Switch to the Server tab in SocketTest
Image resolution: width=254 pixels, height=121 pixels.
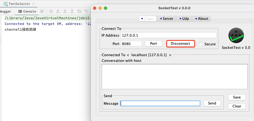pyautogui.click(x=166, y=18)
